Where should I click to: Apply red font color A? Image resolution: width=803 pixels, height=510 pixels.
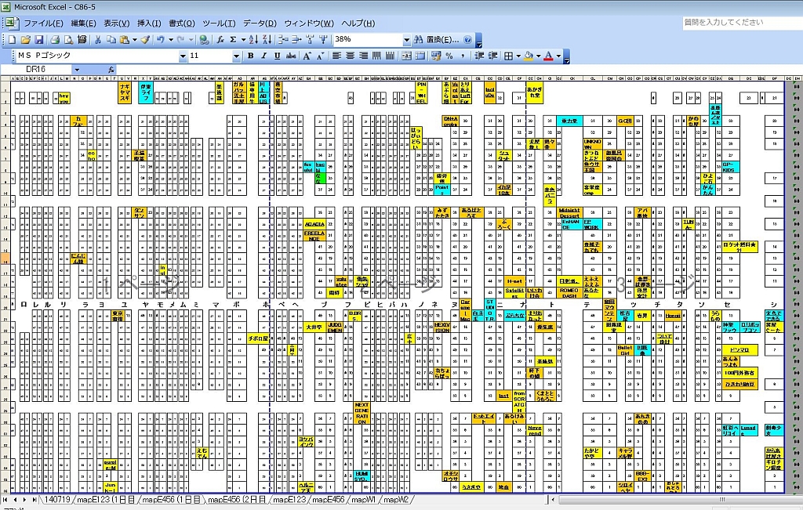point(548,56)
